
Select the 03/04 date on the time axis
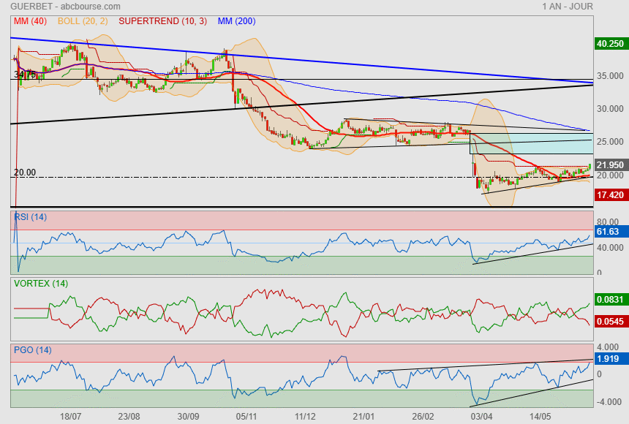481,415
